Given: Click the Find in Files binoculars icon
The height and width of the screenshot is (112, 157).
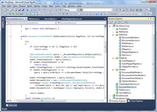Looking at the screenshot, I should [81, 10].
